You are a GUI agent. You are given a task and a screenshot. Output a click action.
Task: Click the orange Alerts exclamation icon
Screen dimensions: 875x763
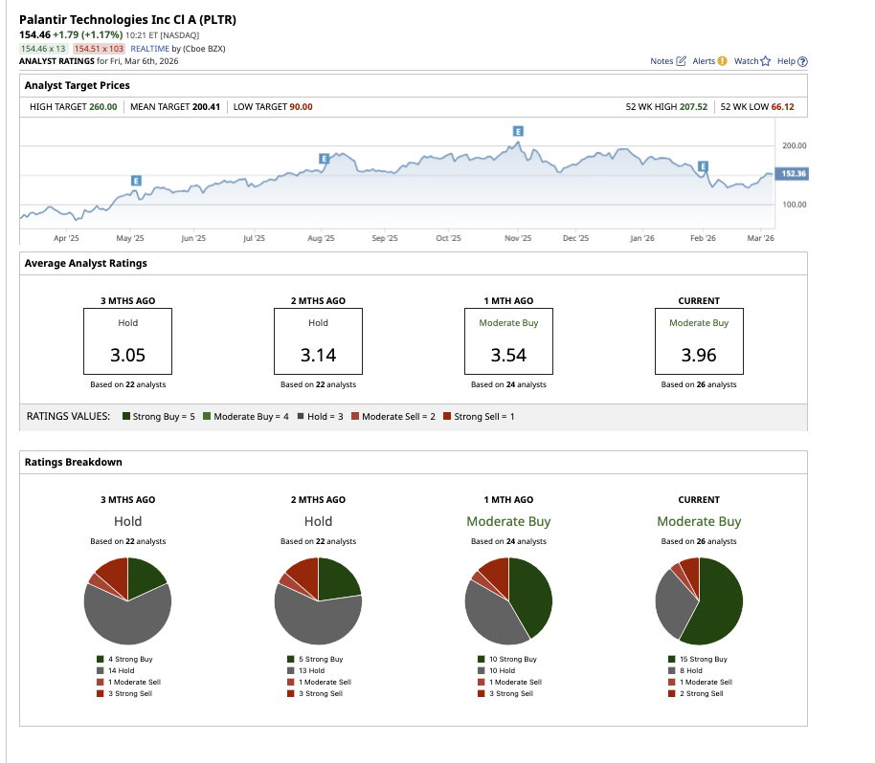(x=722, y=61)
